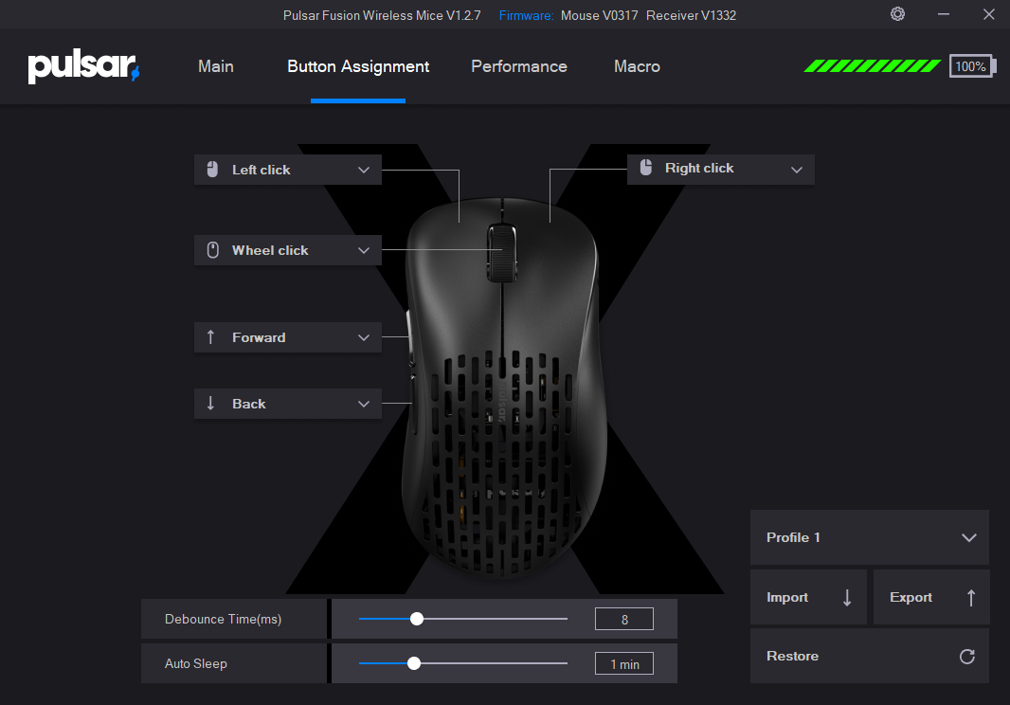
Task: Click the wheel click mouse icon
Action: 212,250
